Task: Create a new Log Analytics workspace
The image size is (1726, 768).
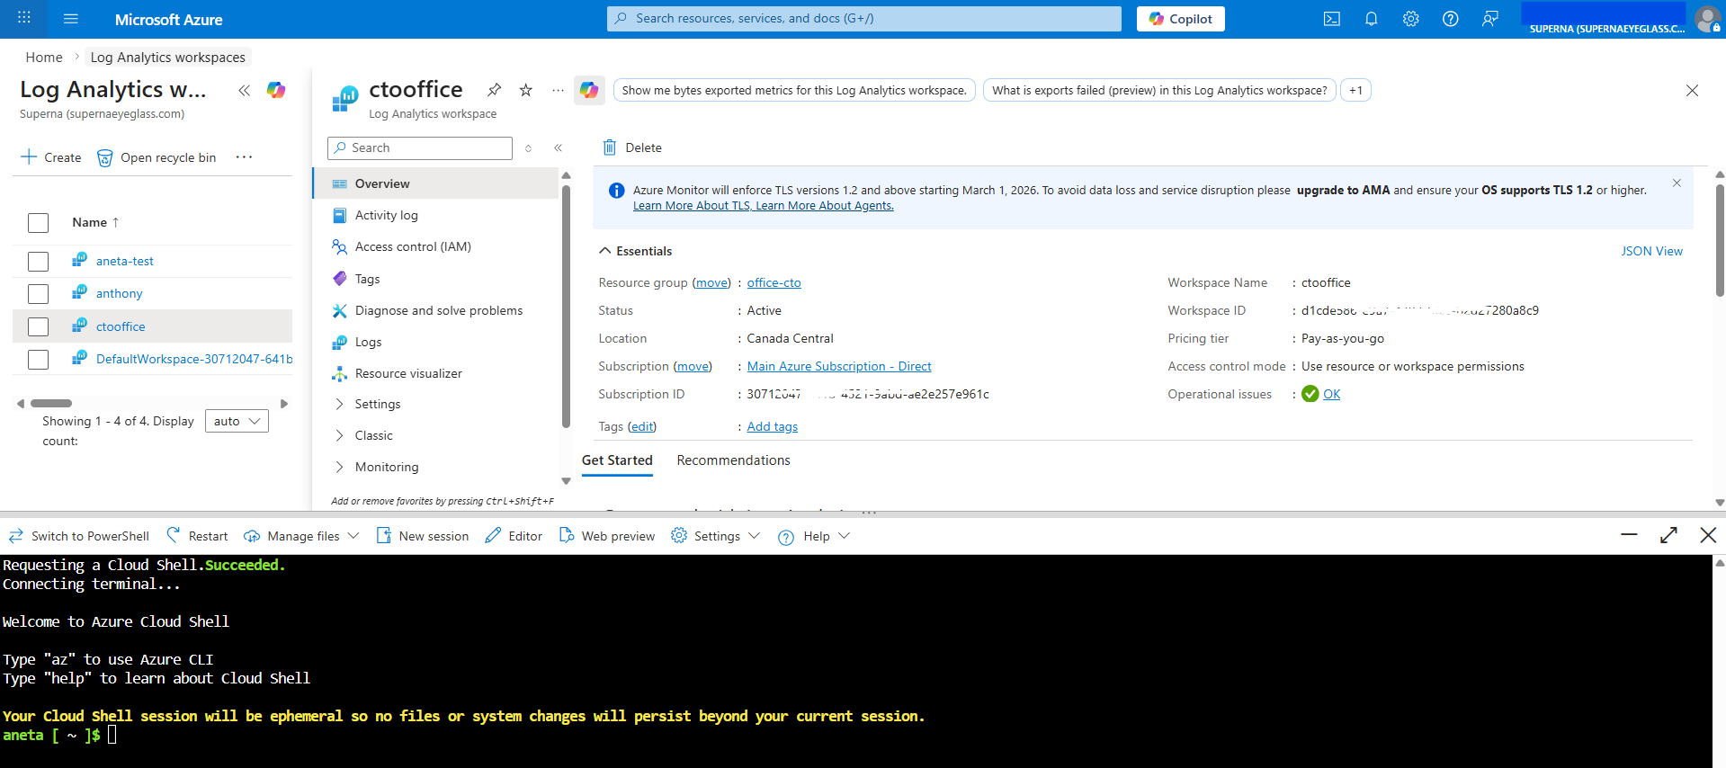Action: coord(50,157)
